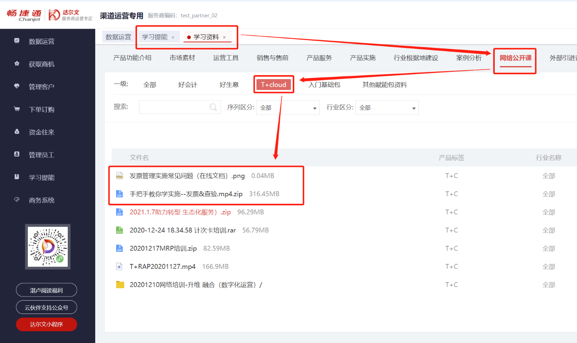
Task: Click the 达尔文 服务商运营专区 logo
Action: pos(71,15)
